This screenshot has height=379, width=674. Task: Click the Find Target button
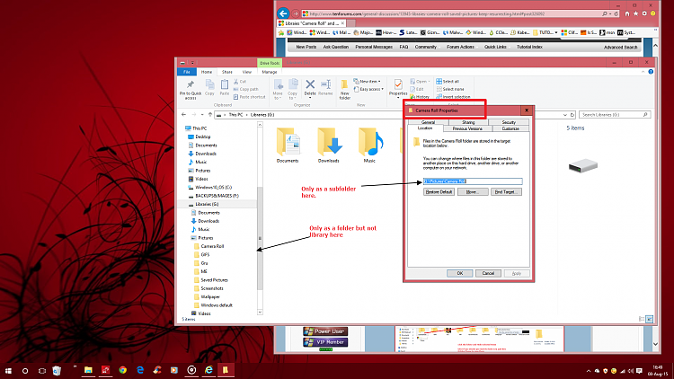pos(502,191)
